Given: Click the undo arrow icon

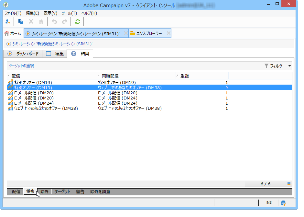Looking at the screenshot, I should (54, 22).
